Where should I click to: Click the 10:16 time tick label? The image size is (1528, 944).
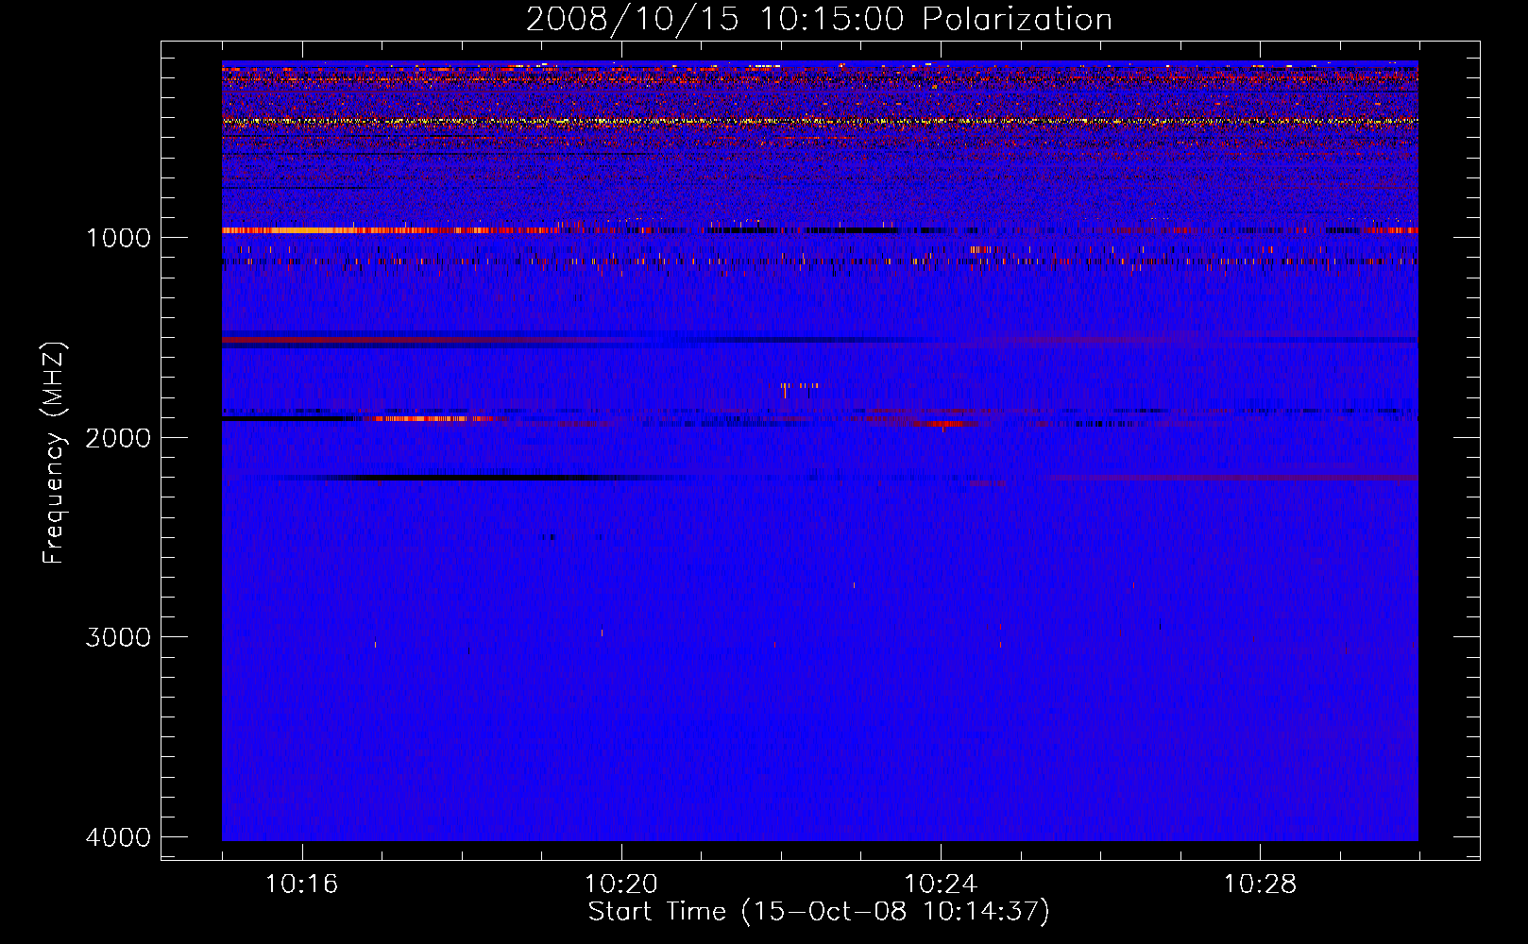pos(302,885)
